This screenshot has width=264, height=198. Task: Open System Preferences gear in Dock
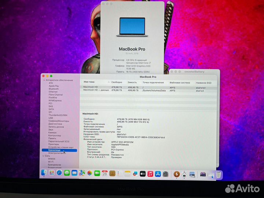pyautogui.click(x=166, y=174)
